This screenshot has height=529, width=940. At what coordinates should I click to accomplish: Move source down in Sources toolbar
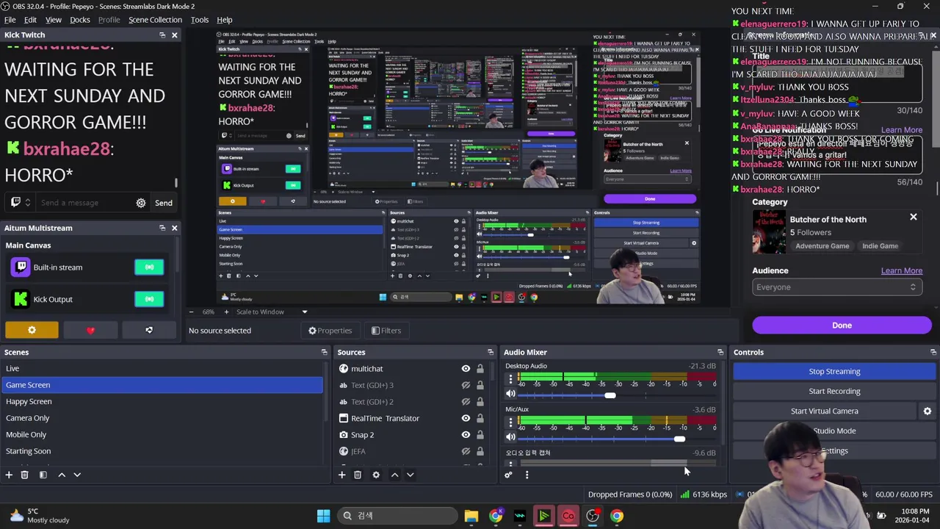click(x=410, y=475)
